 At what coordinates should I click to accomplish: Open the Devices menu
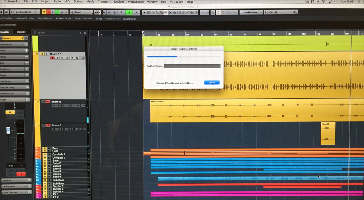[x=119, y=2]
